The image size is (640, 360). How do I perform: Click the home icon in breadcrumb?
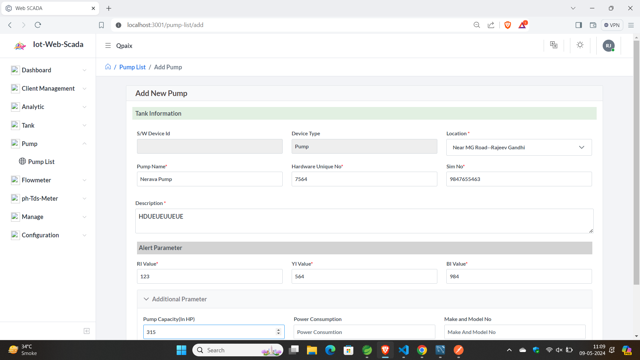pyautogui.click(x=108, y=67)
